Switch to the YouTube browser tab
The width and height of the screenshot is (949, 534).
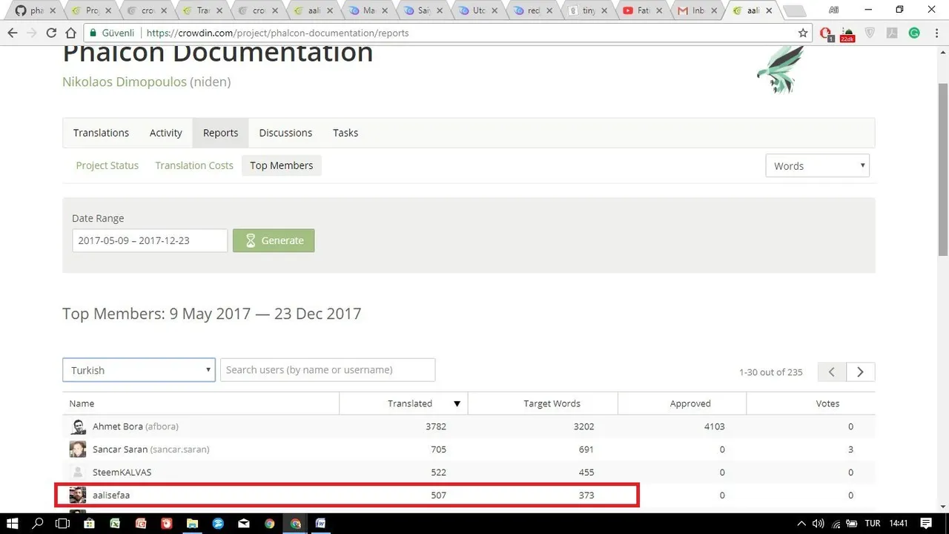(644, 10)
